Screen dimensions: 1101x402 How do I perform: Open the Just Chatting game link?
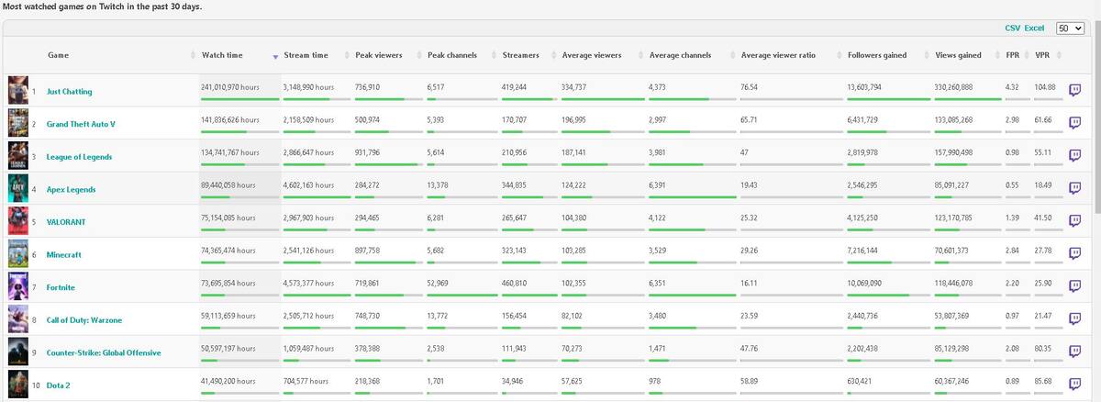pyautogui.click(x=69, y=92)
